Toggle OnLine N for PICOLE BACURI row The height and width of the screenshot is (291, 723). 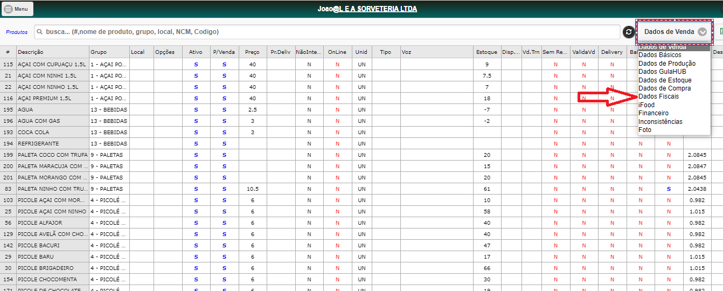337,246
